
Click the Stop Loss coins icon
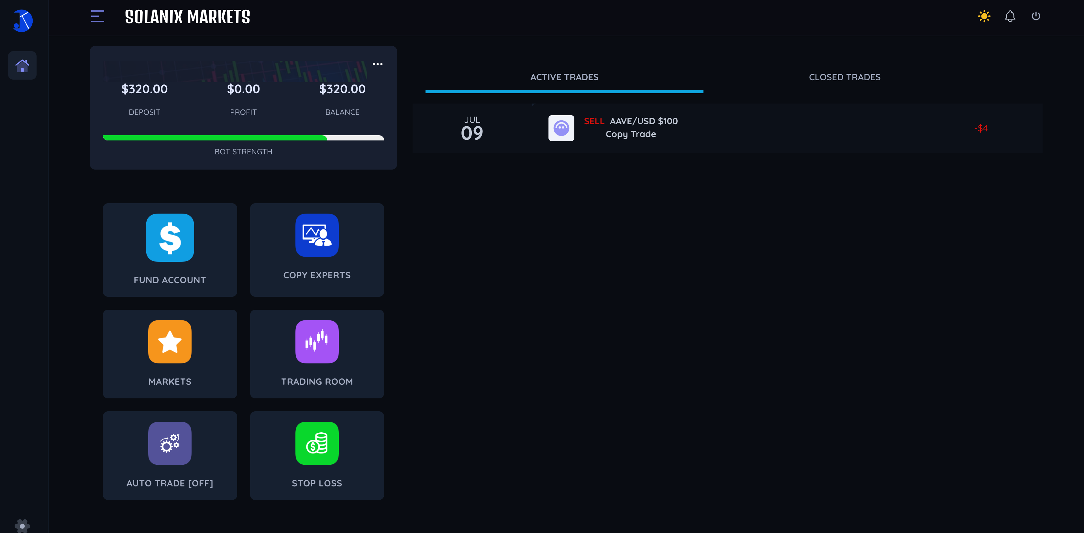pyautogui.click(x=316, y=443)
